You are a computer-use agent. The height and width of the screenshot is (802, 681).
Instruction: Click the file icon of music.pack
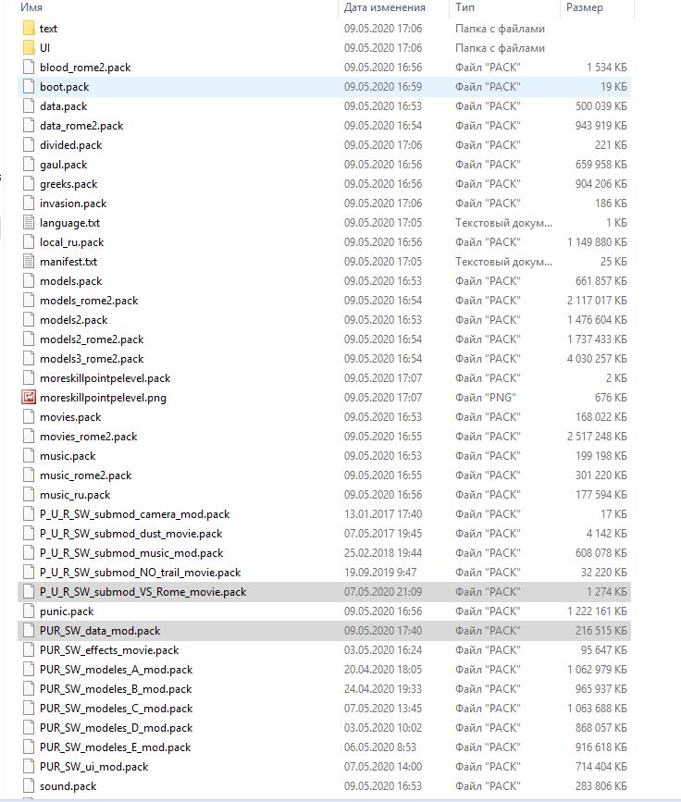pos(29,456)
